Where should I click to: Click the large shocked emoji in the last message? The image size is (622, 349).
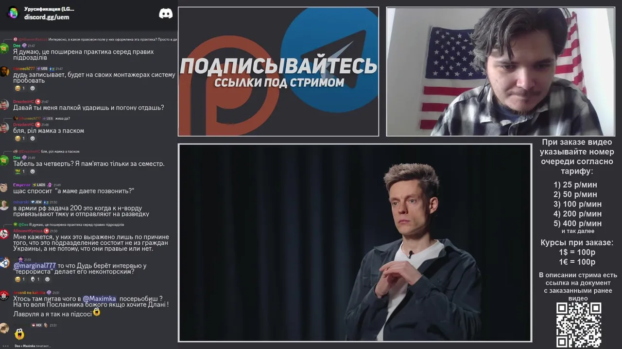19,334
